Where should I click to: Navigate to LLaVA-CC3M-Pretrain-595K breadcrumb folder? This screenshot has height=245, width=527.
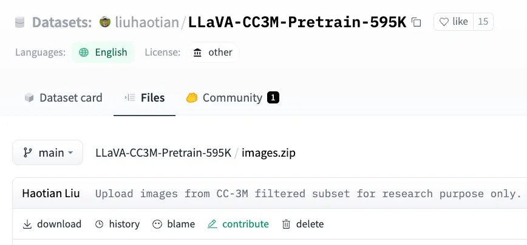coord(163,153)
